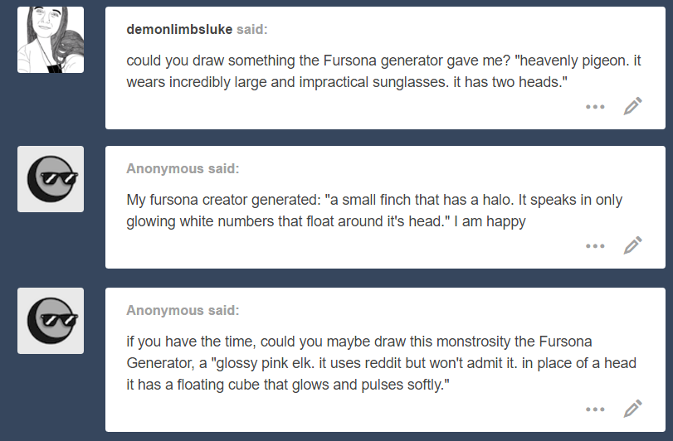Open the three-dot menu on the finch ask
Viewport: 673px width, 441px height.
pyautogui.click(x=595, y=245)
